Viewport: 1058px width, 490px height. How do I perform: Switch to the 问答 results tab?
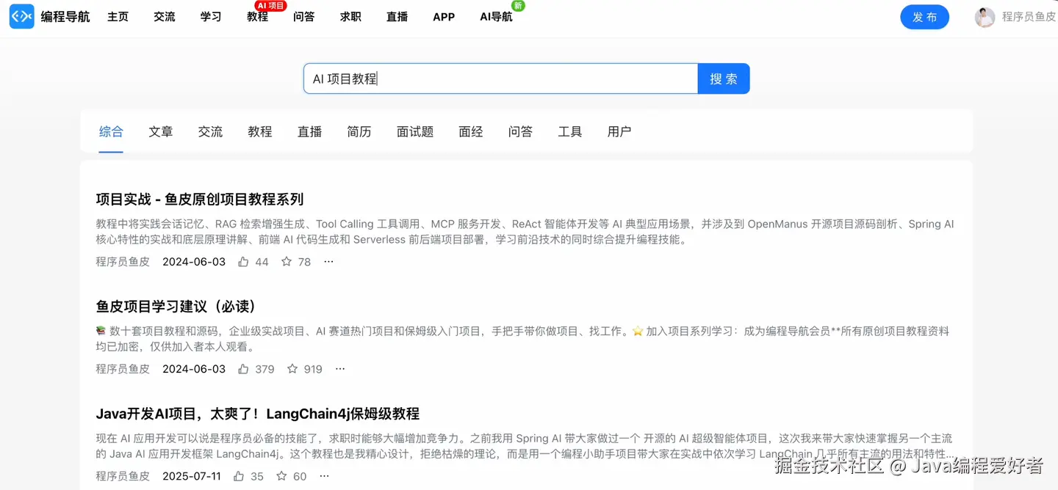pyautogui.click(x=520, y=132)
